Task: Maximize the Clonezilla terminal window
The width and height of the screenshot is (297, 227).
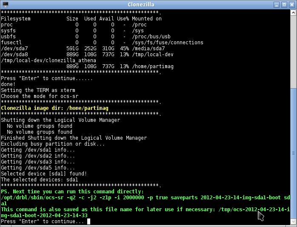Action: [x=284, y=4]
